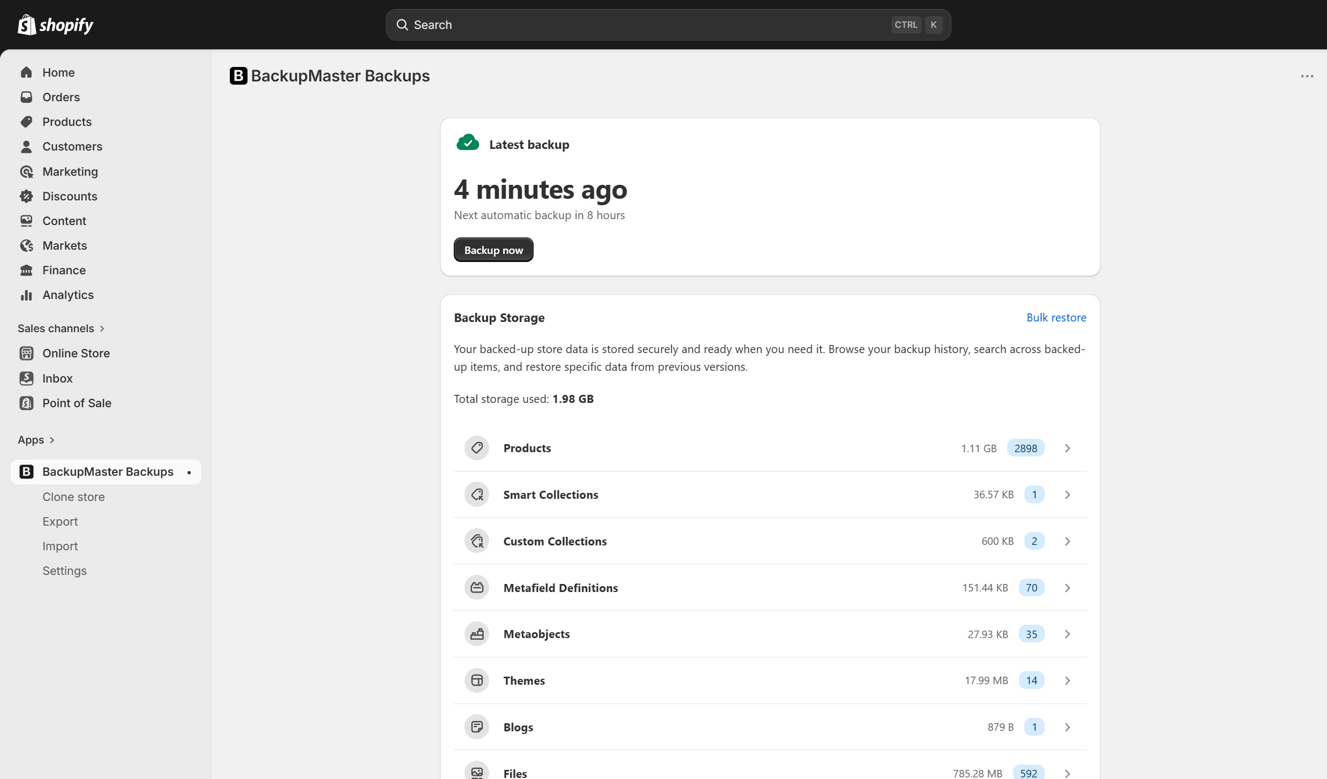Click the 2898 products count badge
The height and width of the screenshot is (779, 1327).
tap(1025, 448)
